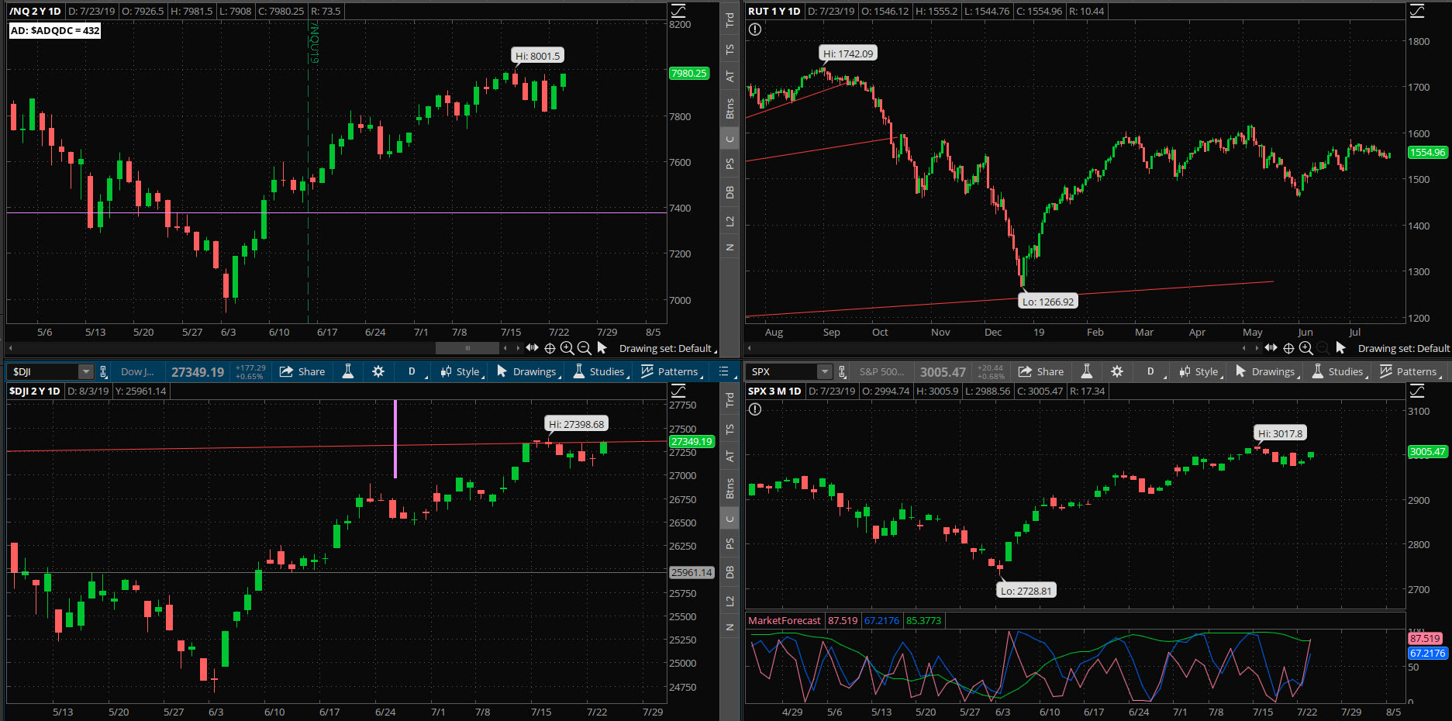Click the green 27349.19 price axis marker
Viewport: 1452px width, 721px height.
pyautogui.click(x=692, y=441)
